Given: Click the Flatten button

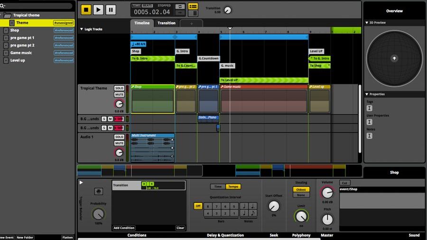Looking at the screenshot, I should [x=67, y=238].
